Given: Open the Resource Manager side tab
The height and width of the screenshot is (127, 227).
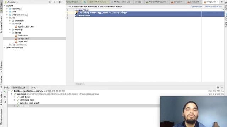Looking at the screenshot, I should [x=1, y=24].
